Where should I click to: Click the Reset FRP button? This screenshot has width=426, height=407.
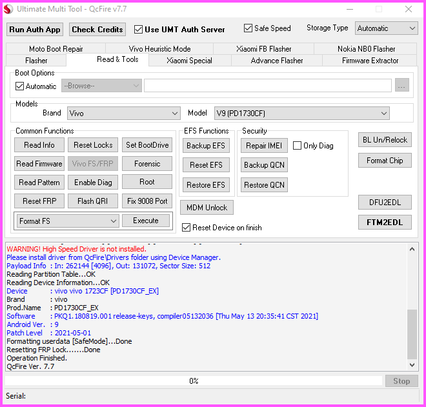[x=39, y=201]
